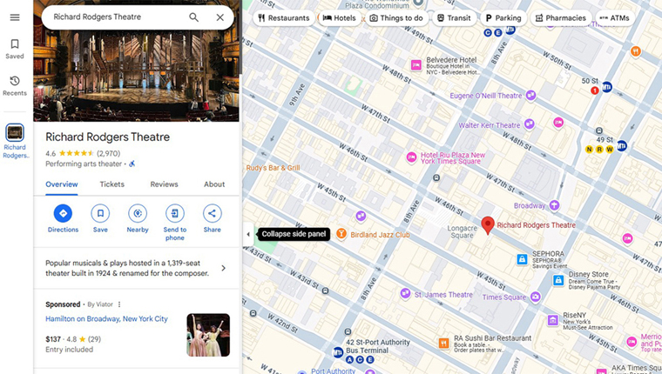This screenshot has width=662, height=374.
Task: Select Birdland Jazz Club marker
Action: tap(341, 234)
